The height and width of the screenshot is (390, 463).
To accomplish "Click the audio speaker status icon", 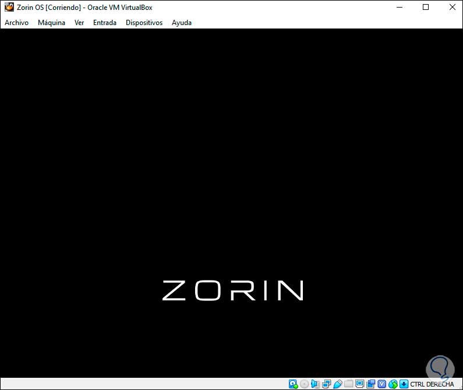I will [x=315, y=384].
